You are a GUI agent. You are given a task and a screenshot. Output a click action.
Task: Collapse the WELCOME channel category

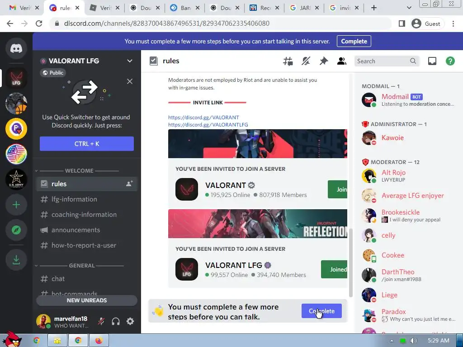[37, 170]
